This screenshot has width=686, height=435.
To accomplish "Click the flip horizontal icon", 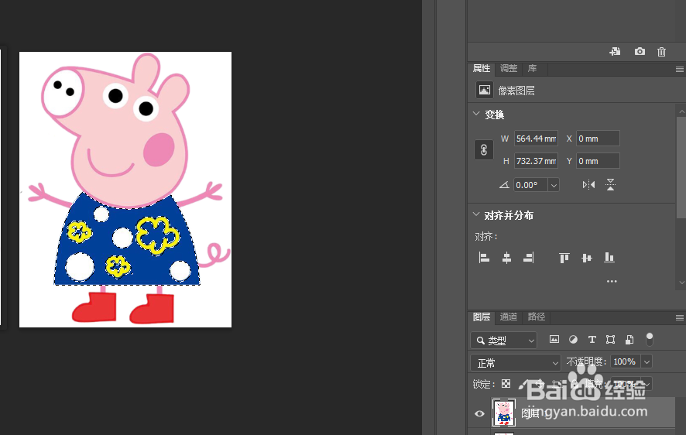I will pyautogui.click(x=588, y=185).
